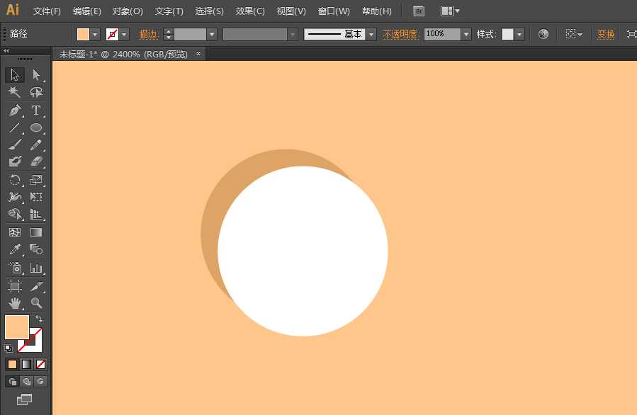Viewport: 637px width, 415px height.
Task: Select the Pen tool
Action: (x=14, y=110)
